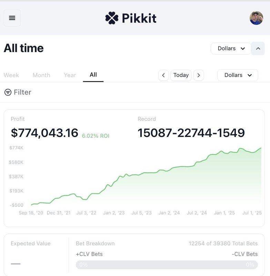The width and height of the screenshot is (270, 276).
Task: Click the profit chart endpoint near Jul 1, '25
Action: (x=260, y=148)
